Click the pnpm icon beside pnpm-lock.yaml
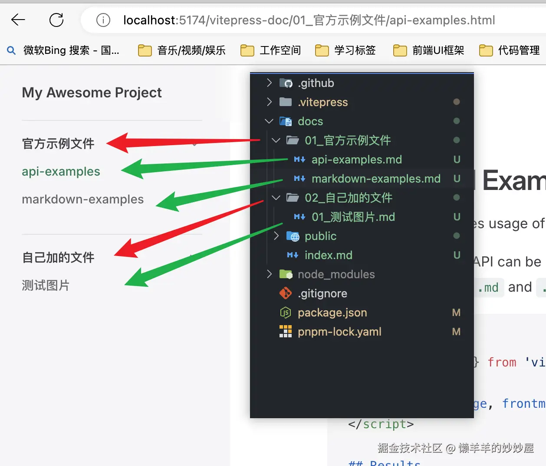The height and width of the screenshot is (466, 546). (286, 332)
